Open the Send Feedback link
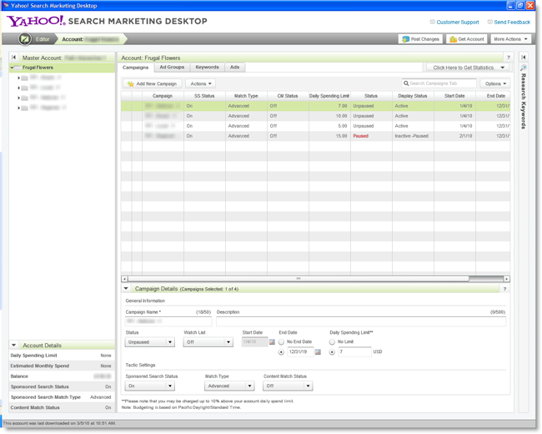The width and height of the screenshot is (542, 434). (x=512, y=23)
